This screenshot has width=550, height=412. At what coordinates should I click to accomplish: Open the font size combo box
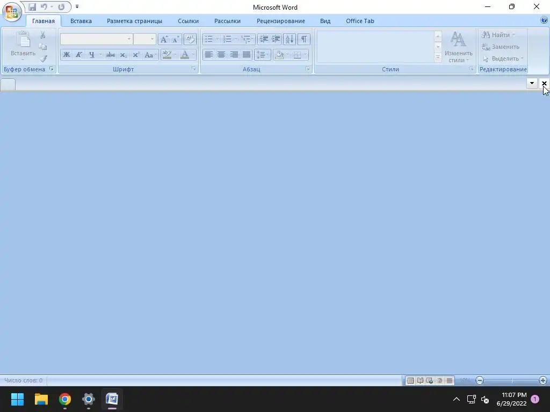pos(144,39)
